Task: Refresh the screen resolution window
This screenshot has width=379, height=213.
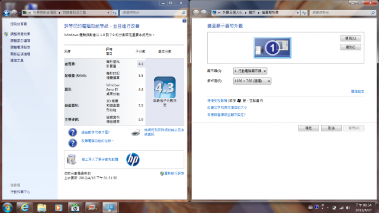Action: point(304,13)
